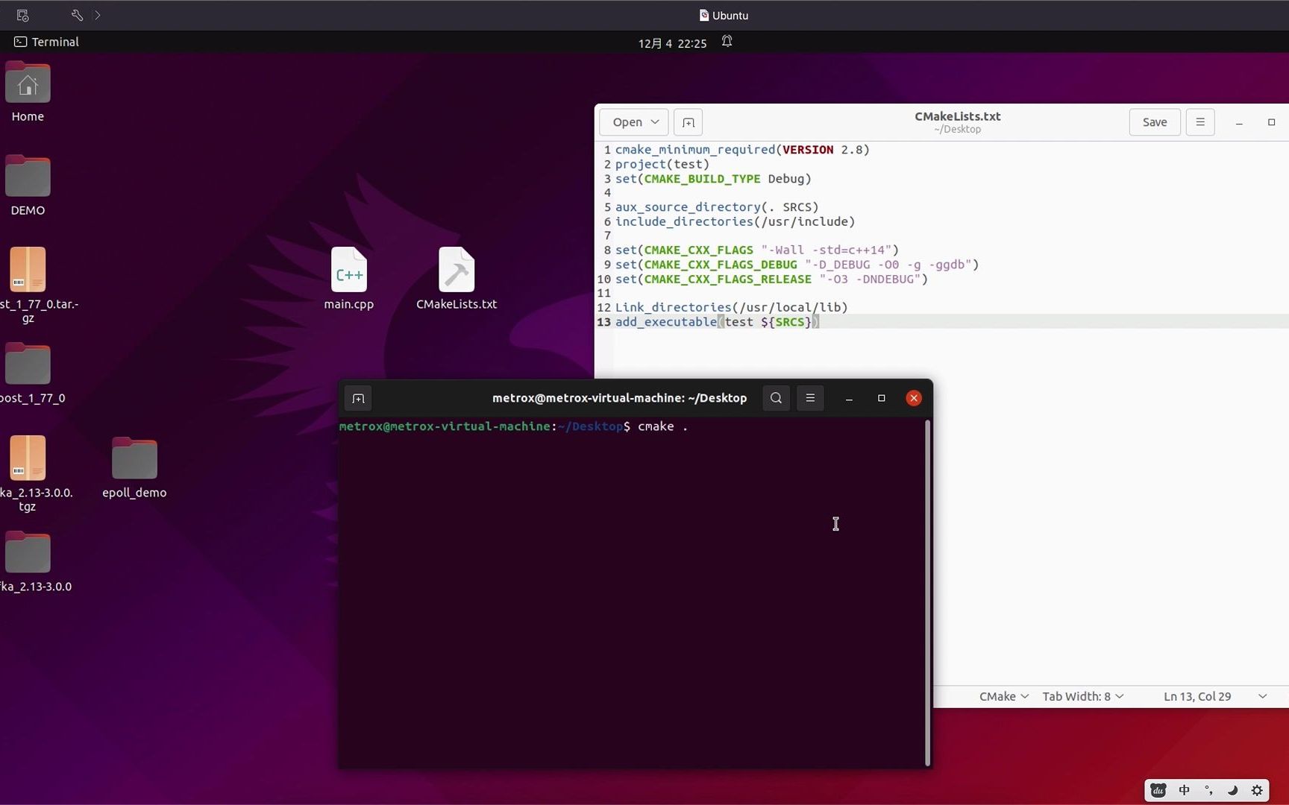Click the Ubuntu VM title label

(730, 15)
